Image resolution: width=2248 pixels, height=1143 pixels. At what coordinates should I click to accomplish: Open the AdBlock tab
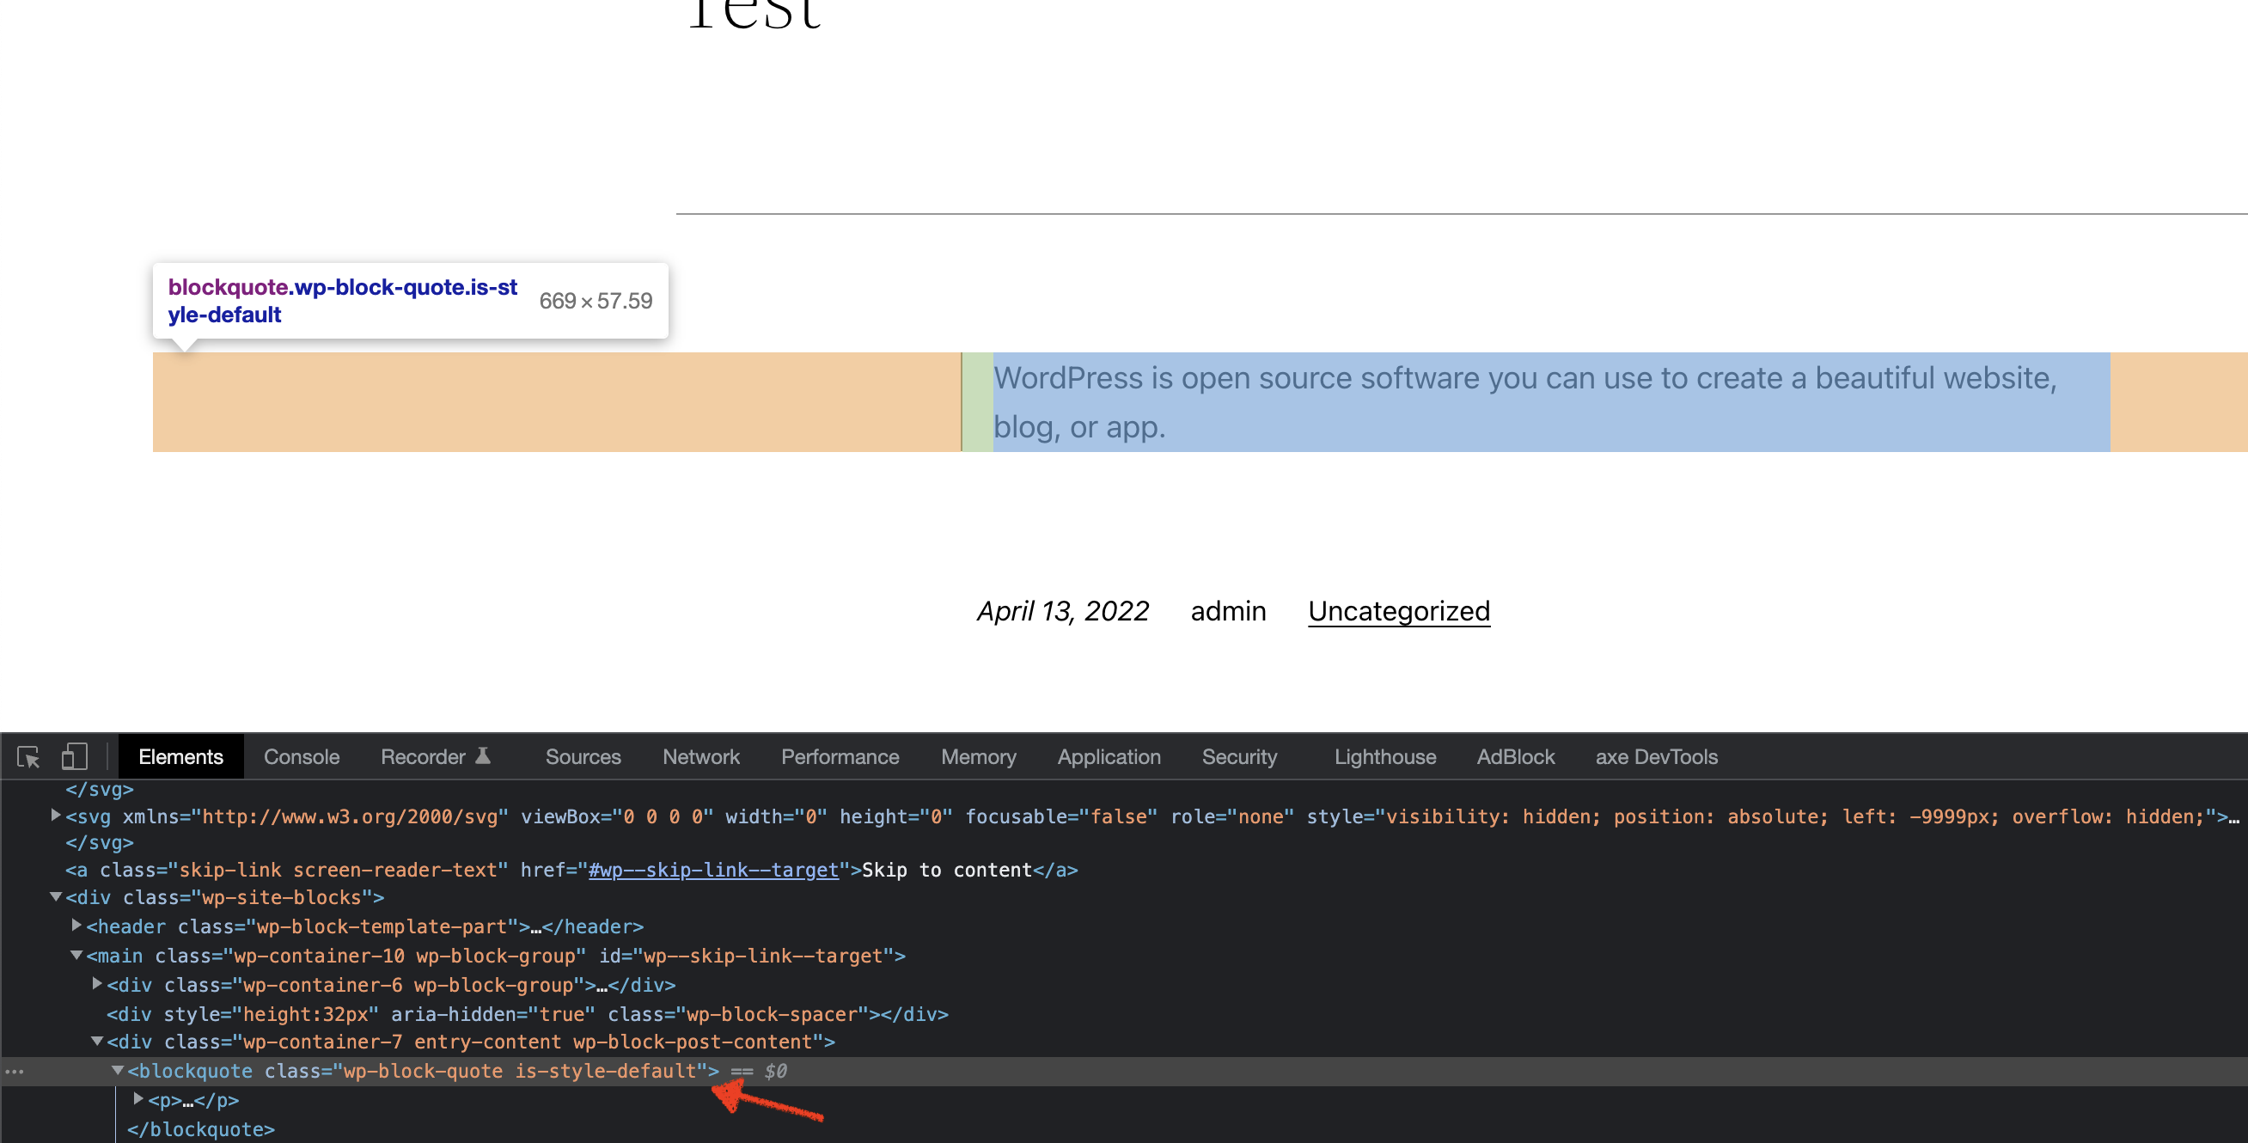click(x=1516, y=756)
